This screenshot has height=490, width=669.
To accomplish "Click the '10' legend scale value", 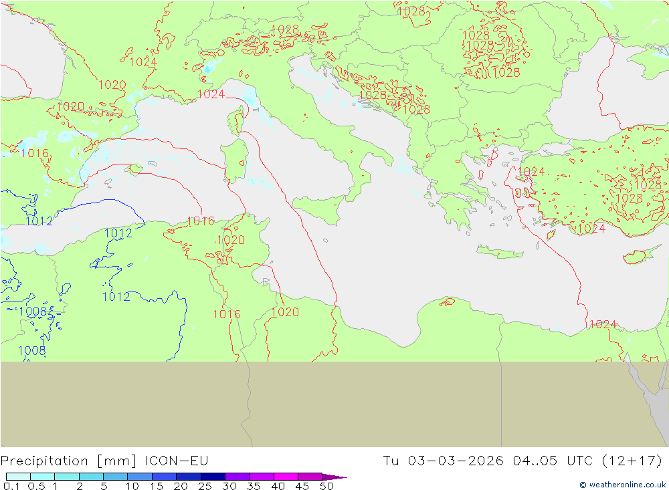I will pos(132,486).
